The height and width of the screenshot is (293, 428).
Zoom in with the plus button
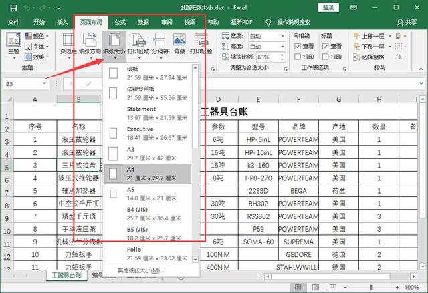(x=397, y=287)
